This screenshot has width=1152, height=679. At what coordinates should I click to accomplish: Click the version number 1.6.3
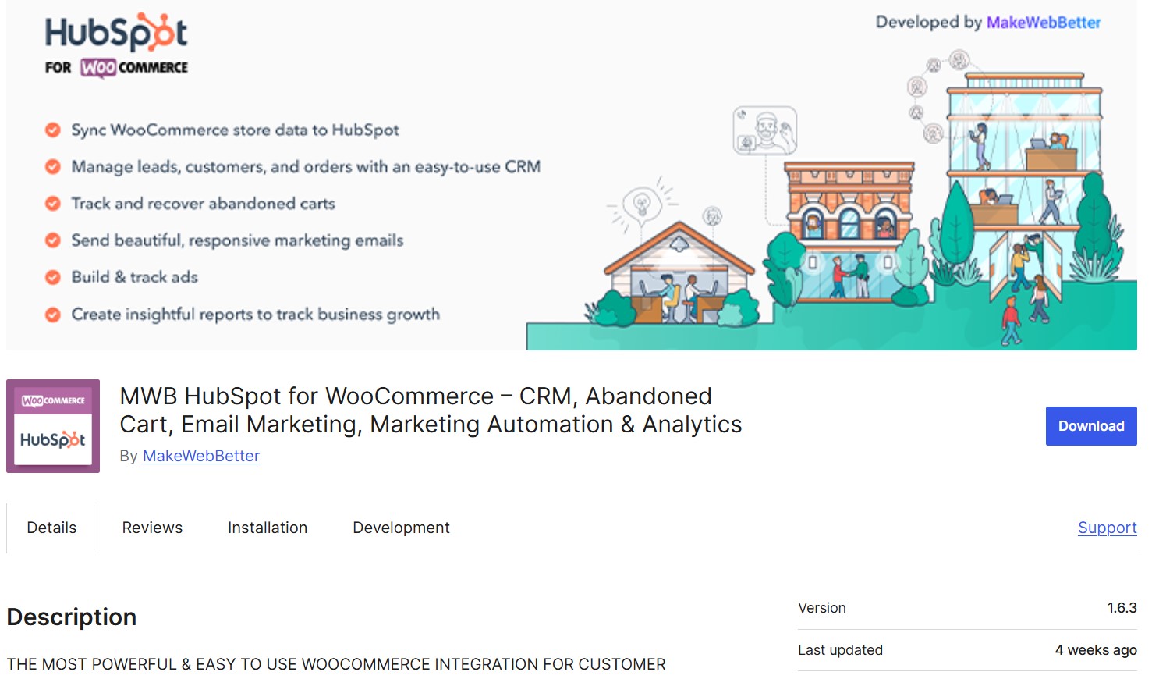(x=1121, y=607)
